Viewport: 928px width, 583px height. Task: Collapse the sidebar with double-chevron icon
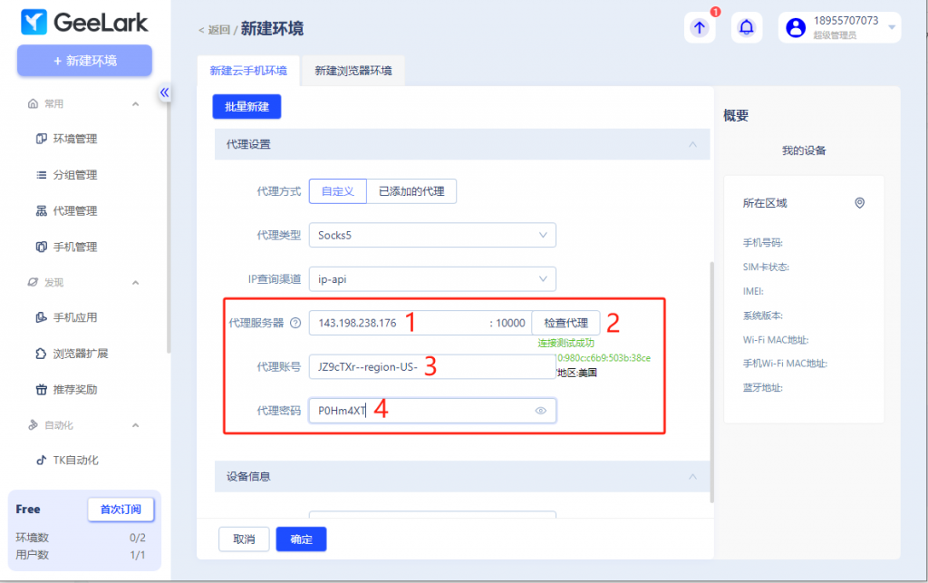(165, 92)
